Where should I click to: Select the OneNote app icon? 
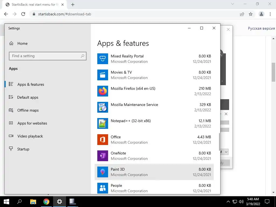pyautogui.click(x=103, y=156)
